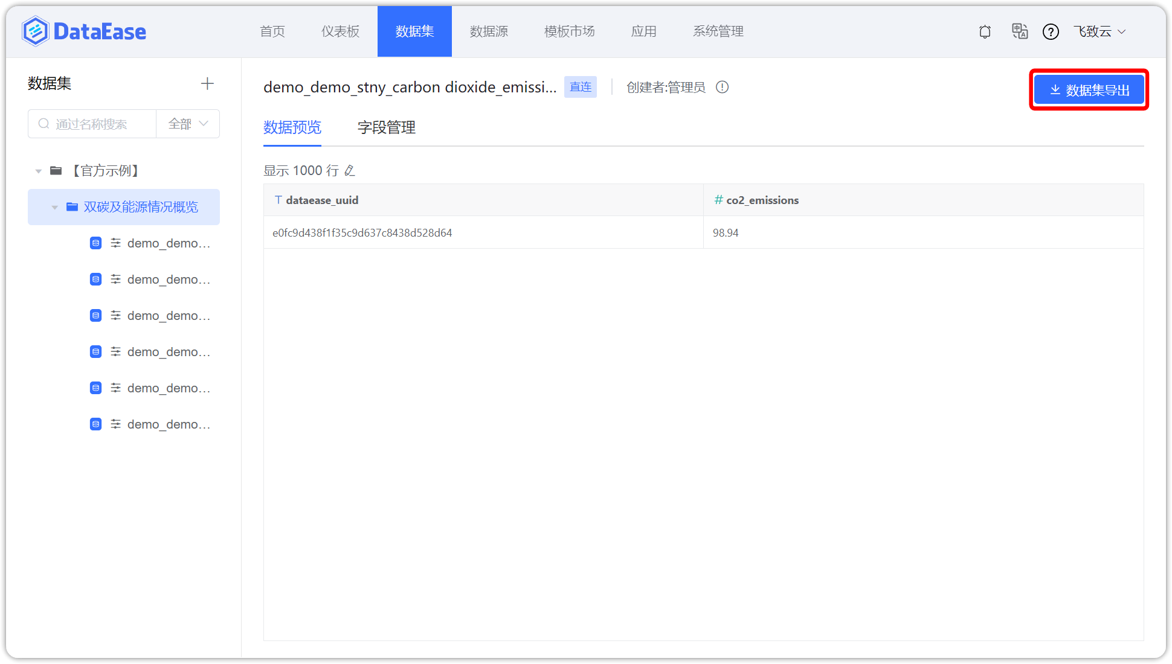Create a new dataset with the plus icon

(207, 83)
